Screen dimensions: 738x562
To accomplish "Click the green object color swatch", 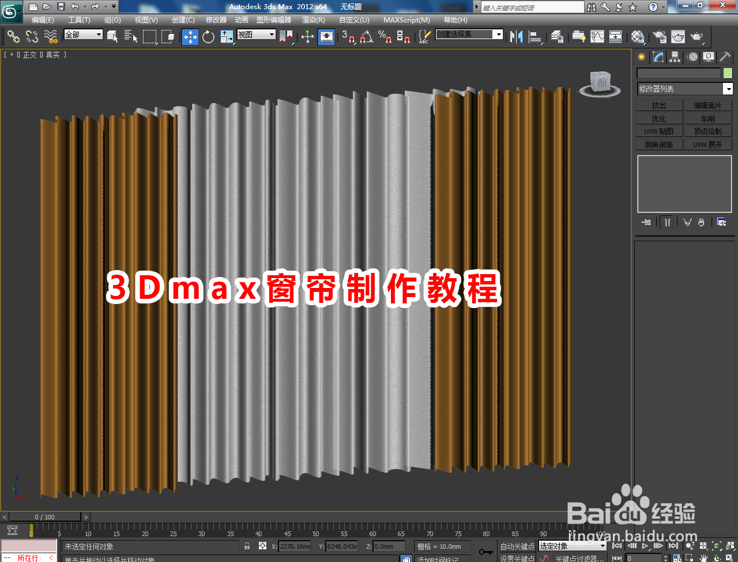I will 728,73.
